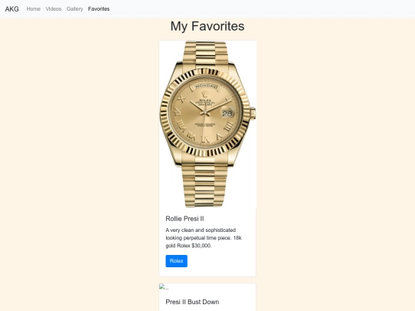415x311 pixels.
Task: Click the center of the watch hands
Action: 205,113
